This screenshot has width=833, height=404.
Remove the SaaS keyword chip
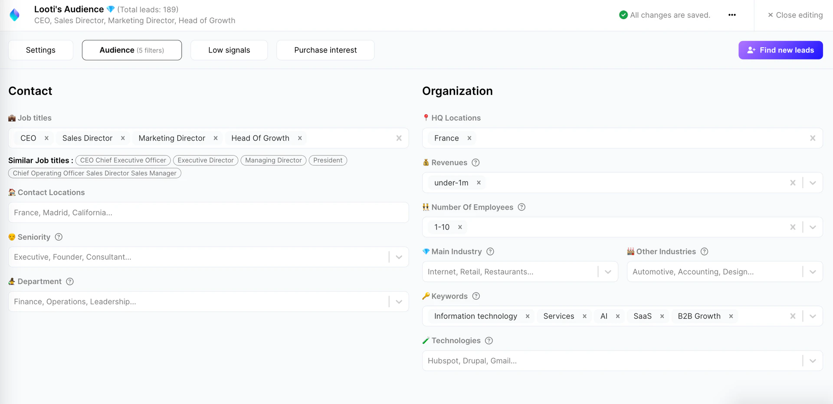pos(662,316)
